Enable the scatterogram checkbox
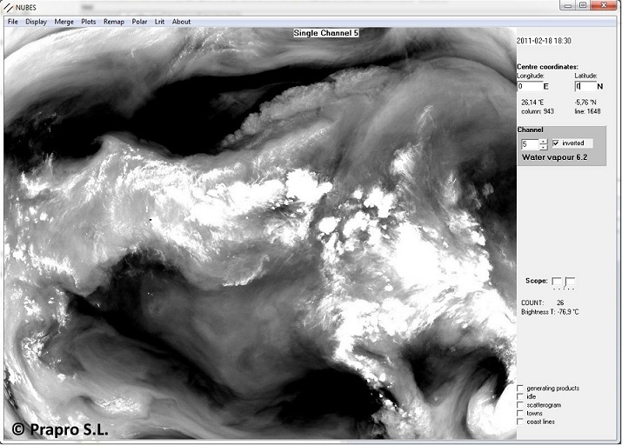 tap(520, 405)
